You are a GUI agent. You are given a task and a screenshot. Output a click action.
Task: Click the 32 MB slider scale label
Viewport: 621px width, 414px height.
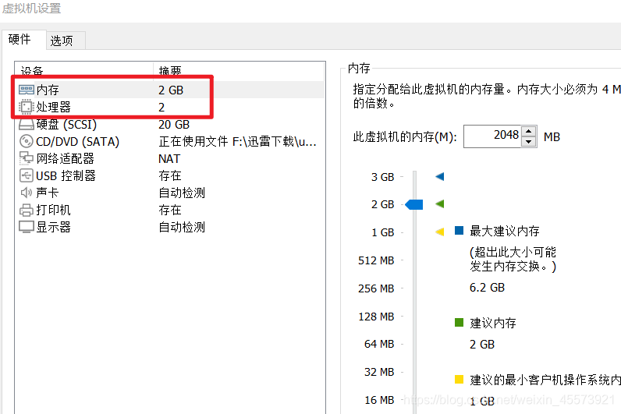pyautogui.click(x=379, y=372)
